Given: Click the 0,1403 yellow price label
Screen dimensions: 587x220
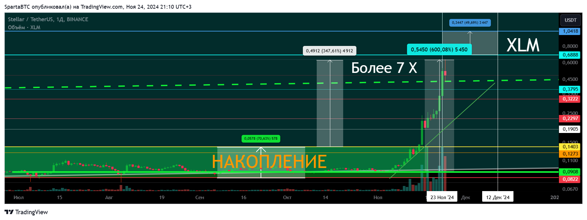Looking at the screenshot, I should click(x=569, y=147).
